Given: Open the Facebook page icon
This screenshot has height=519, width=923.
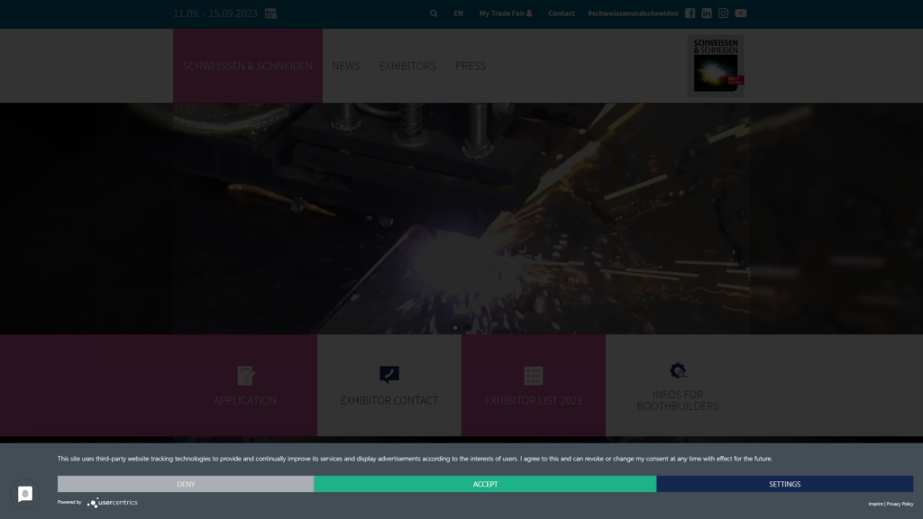Looking at the screenshot, I should (690, 14).
